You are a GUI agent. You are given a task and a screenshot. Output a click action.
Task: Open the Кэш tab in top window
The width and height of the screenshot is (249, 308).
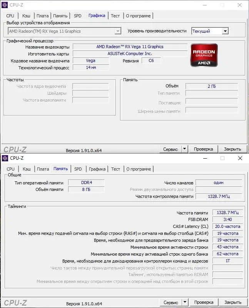point(26,16)
